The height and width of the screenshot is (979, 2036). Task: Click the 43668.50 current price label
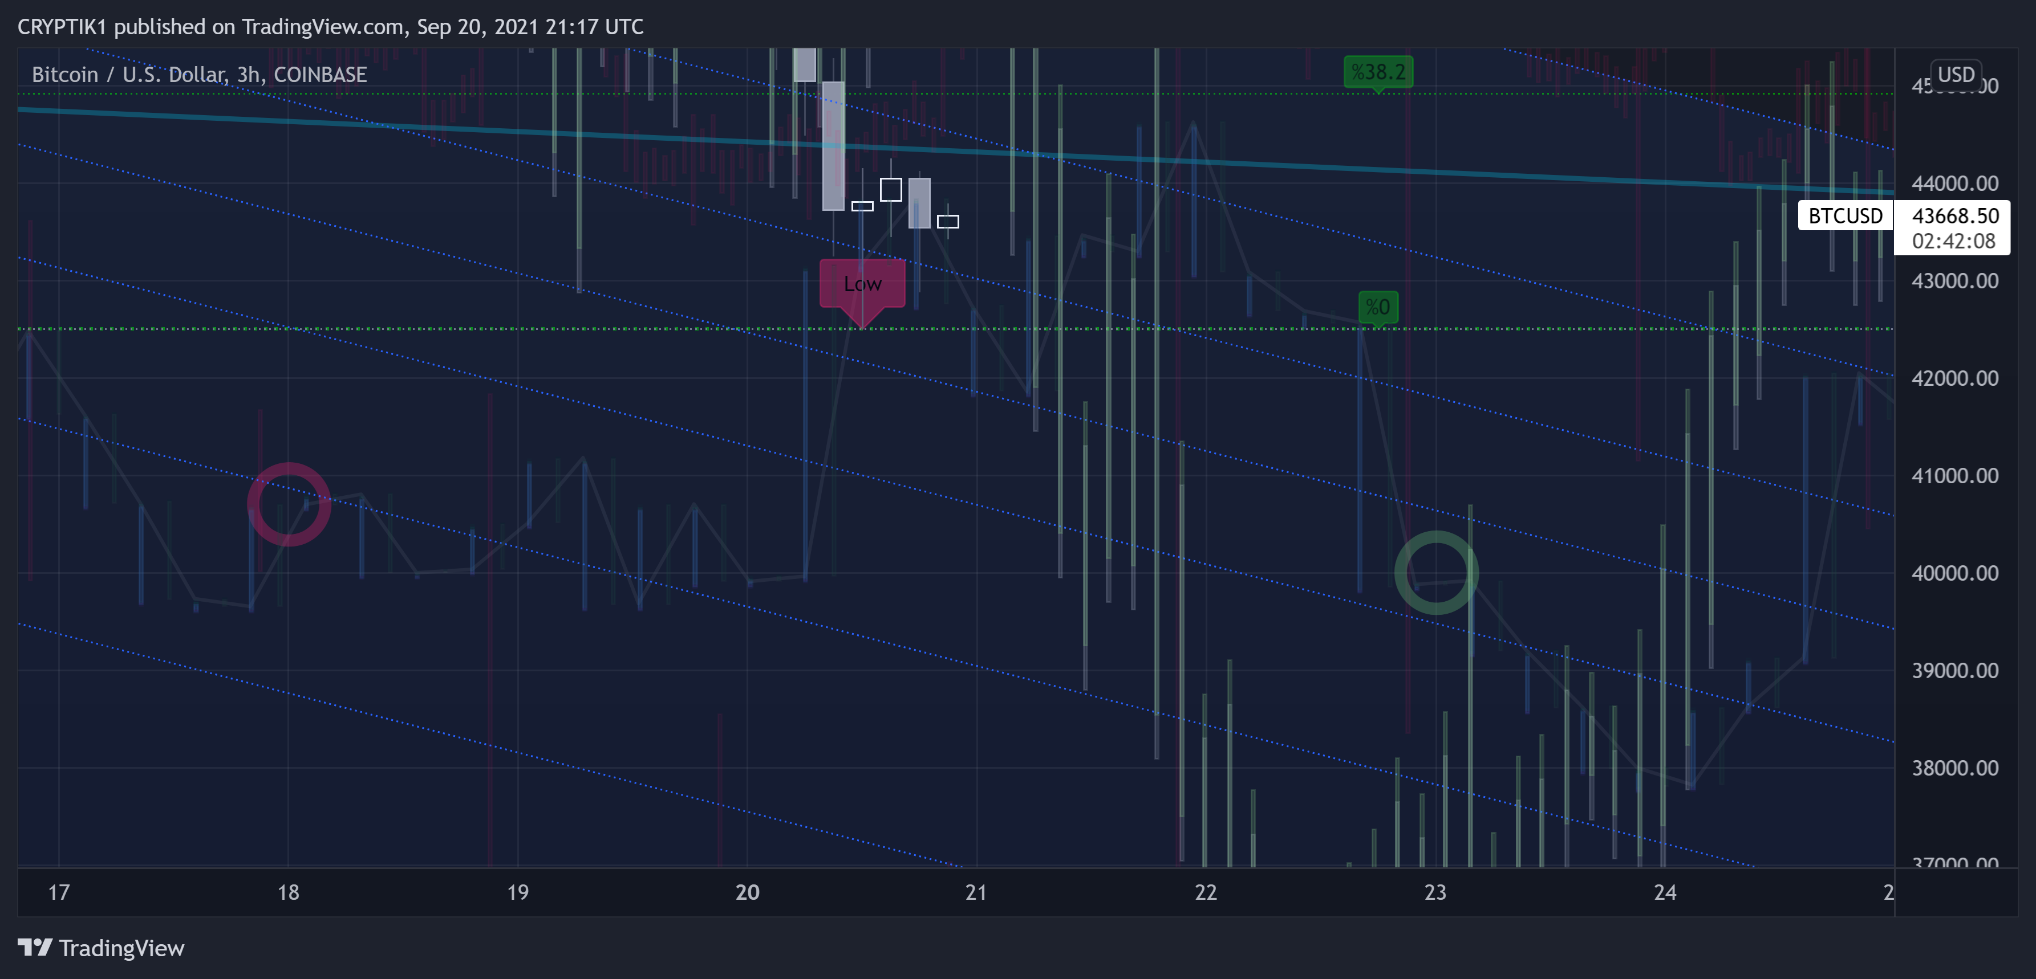pyautogui.click(x=1954, y=215)
